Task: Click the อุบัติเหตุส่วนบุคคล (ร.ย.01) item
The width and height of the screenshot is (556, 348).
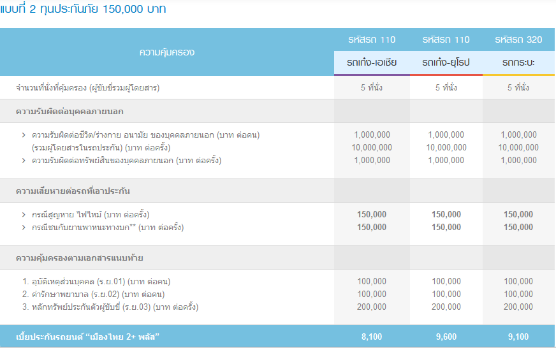Action: point(96,282)
